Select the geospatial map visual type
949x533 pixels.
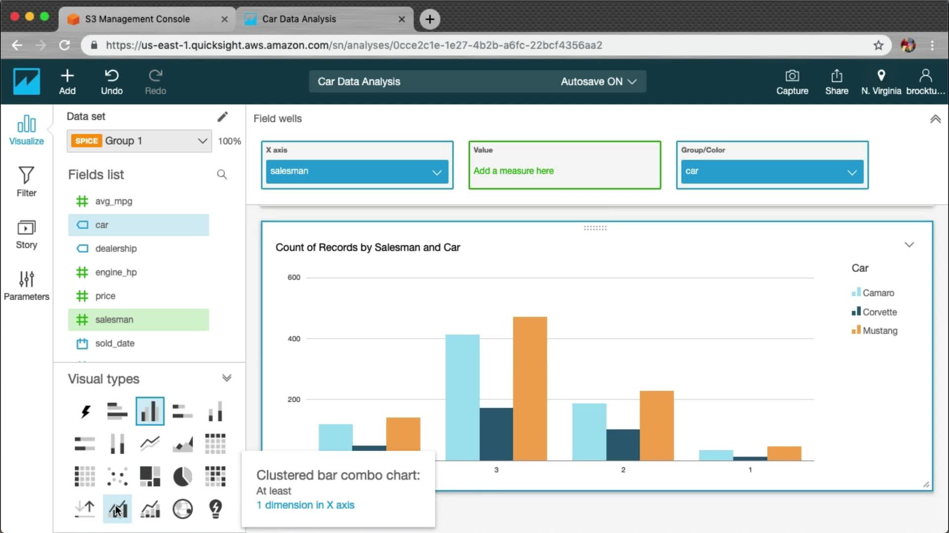[x=182, y=509]
